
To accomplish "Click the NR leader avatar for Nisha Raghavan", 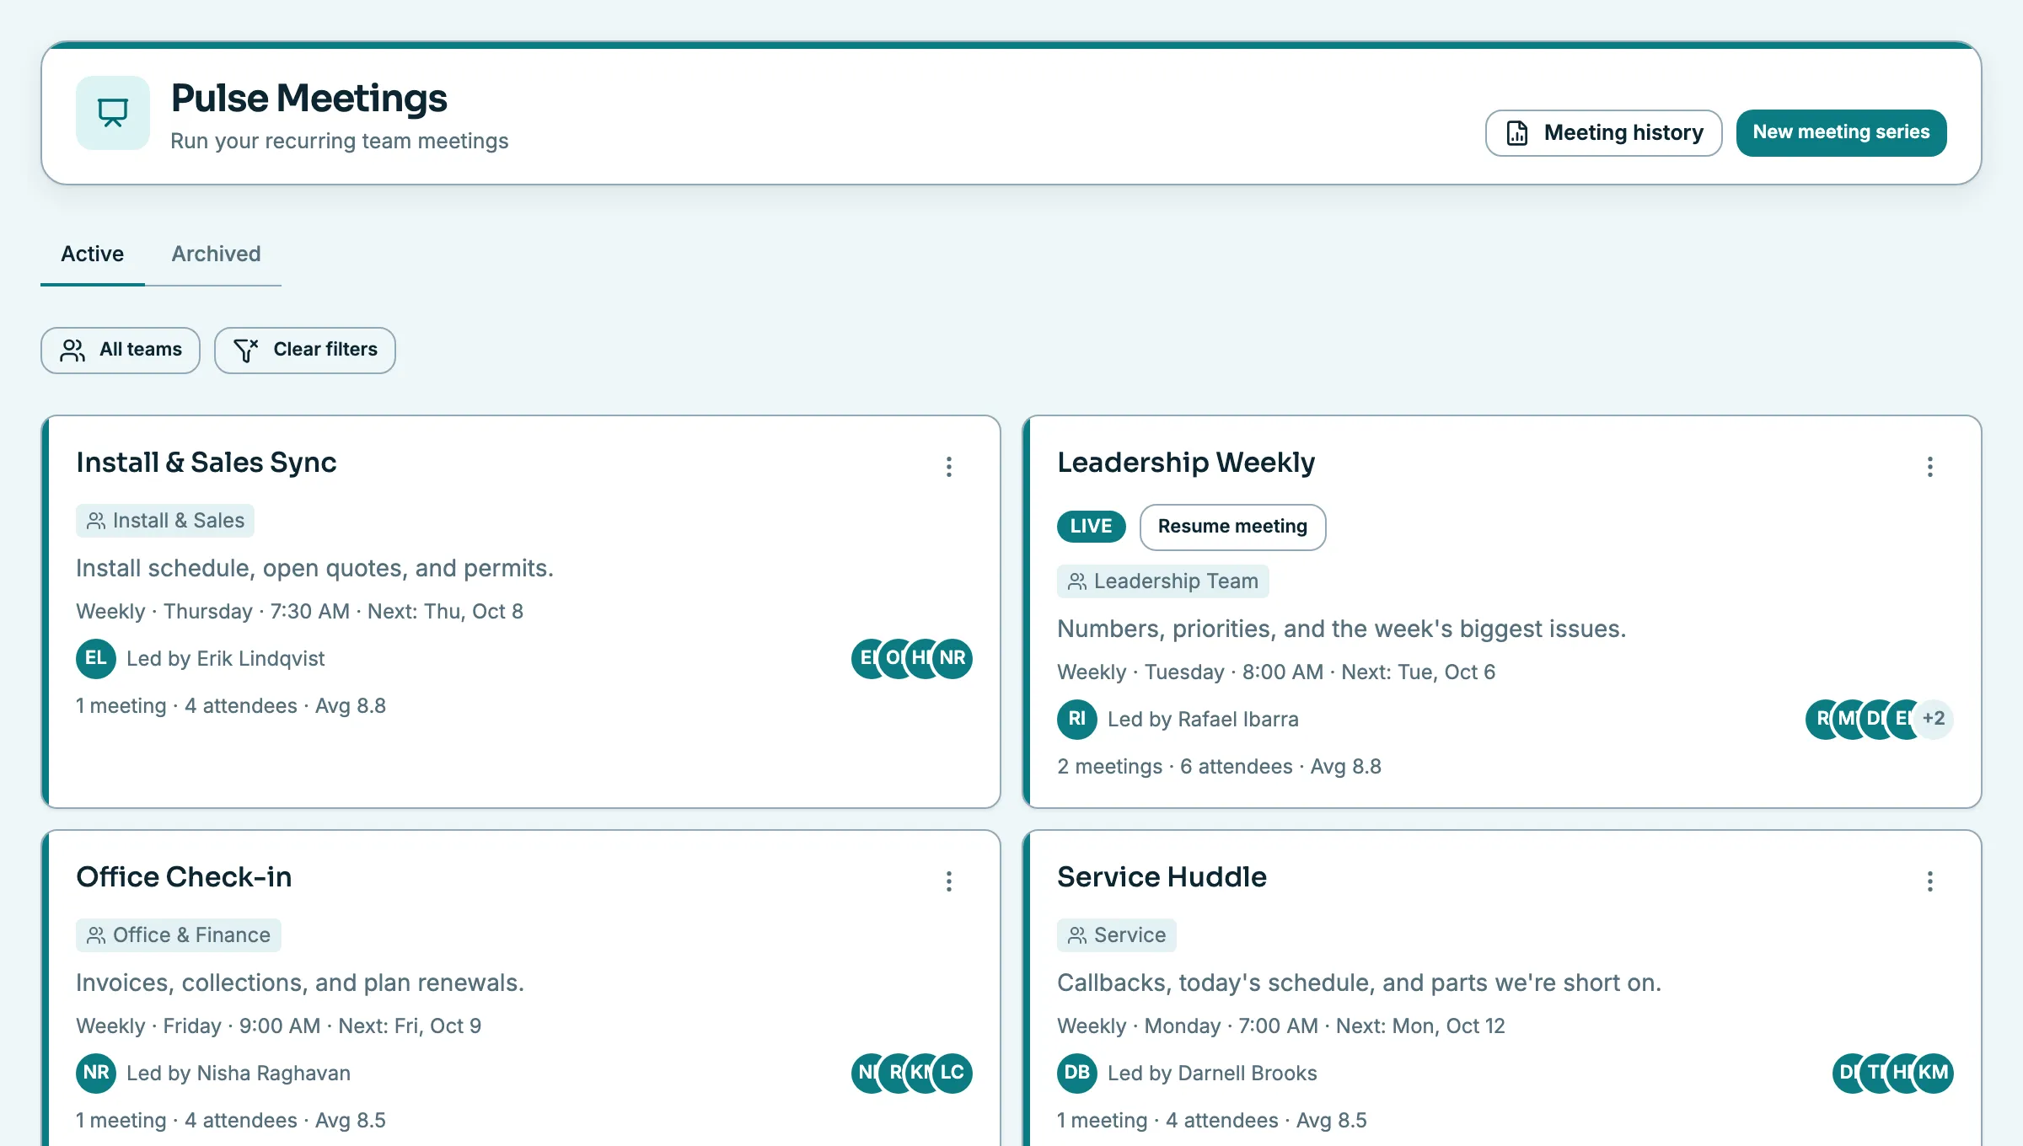I will pyautogui.click(x=96, y=1074).
